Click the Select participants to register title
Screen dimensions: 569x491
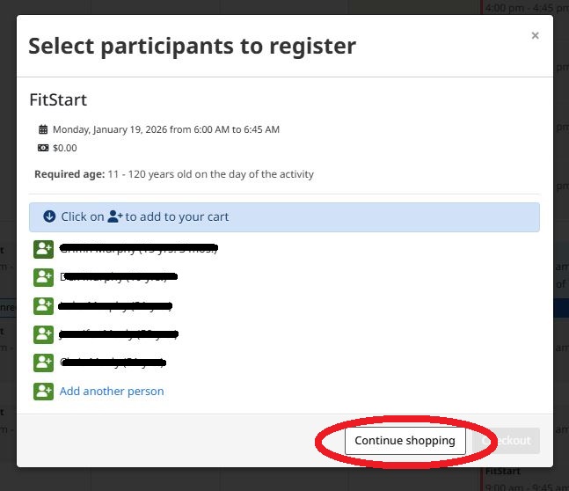pyautogui.click(x=192, y=46)
